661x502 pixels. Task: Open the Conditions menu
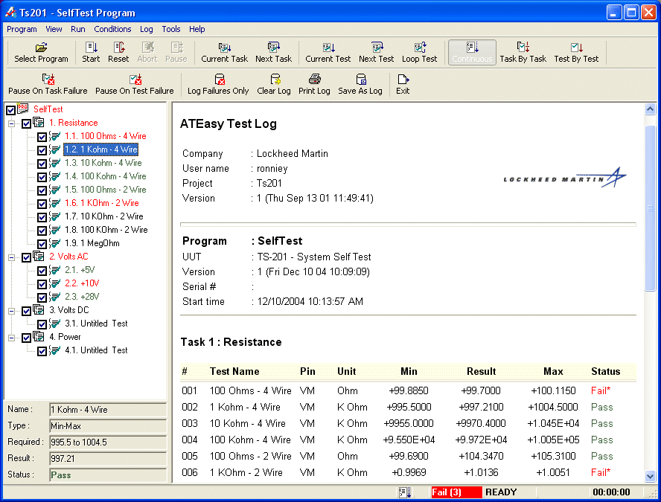point(112,29)
